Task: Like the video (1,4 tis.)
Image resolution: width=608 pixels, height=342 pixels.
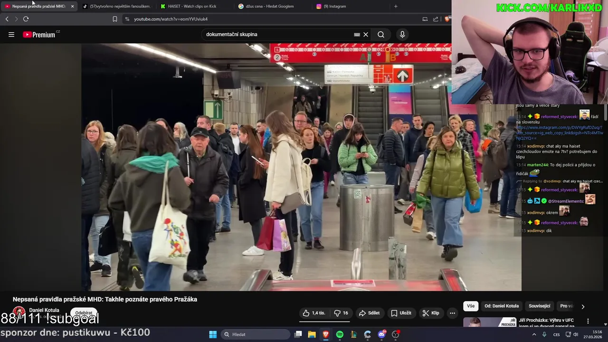Action: click(314, 313)
